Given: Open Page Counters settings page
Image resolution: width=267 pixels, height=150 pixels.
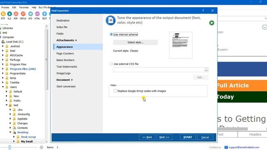Looking at the screenshot, I should tap(65, 53).
